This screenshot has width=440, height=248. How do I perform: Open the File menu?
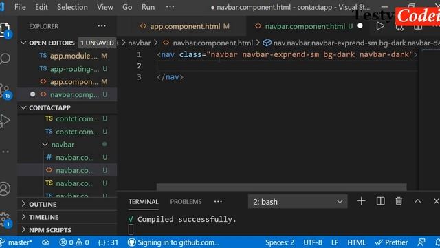(20, 7)
